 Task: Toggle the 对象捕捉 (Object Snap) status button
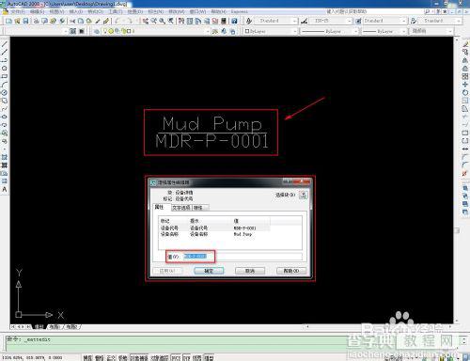click(139, 357)
